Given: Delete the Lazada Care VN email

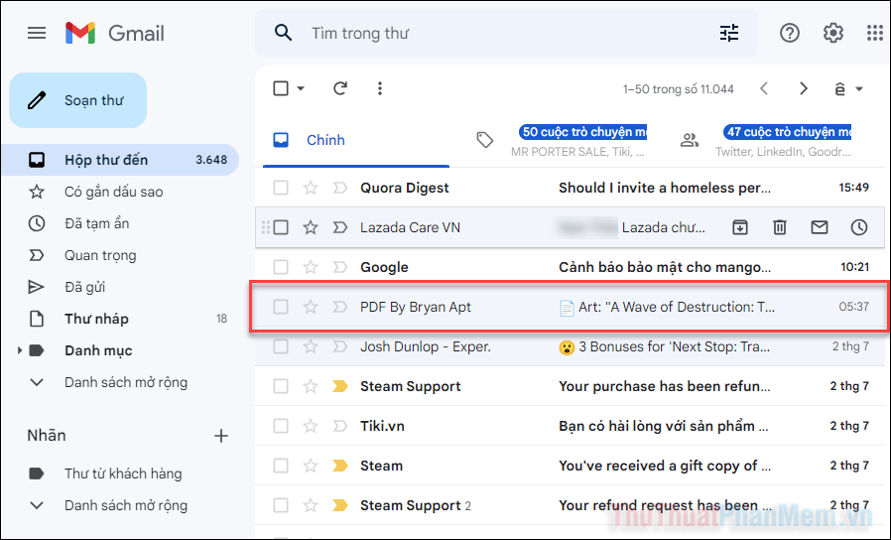Looking at the screenshot, I should pyautogui.click(x=780, y=227).
